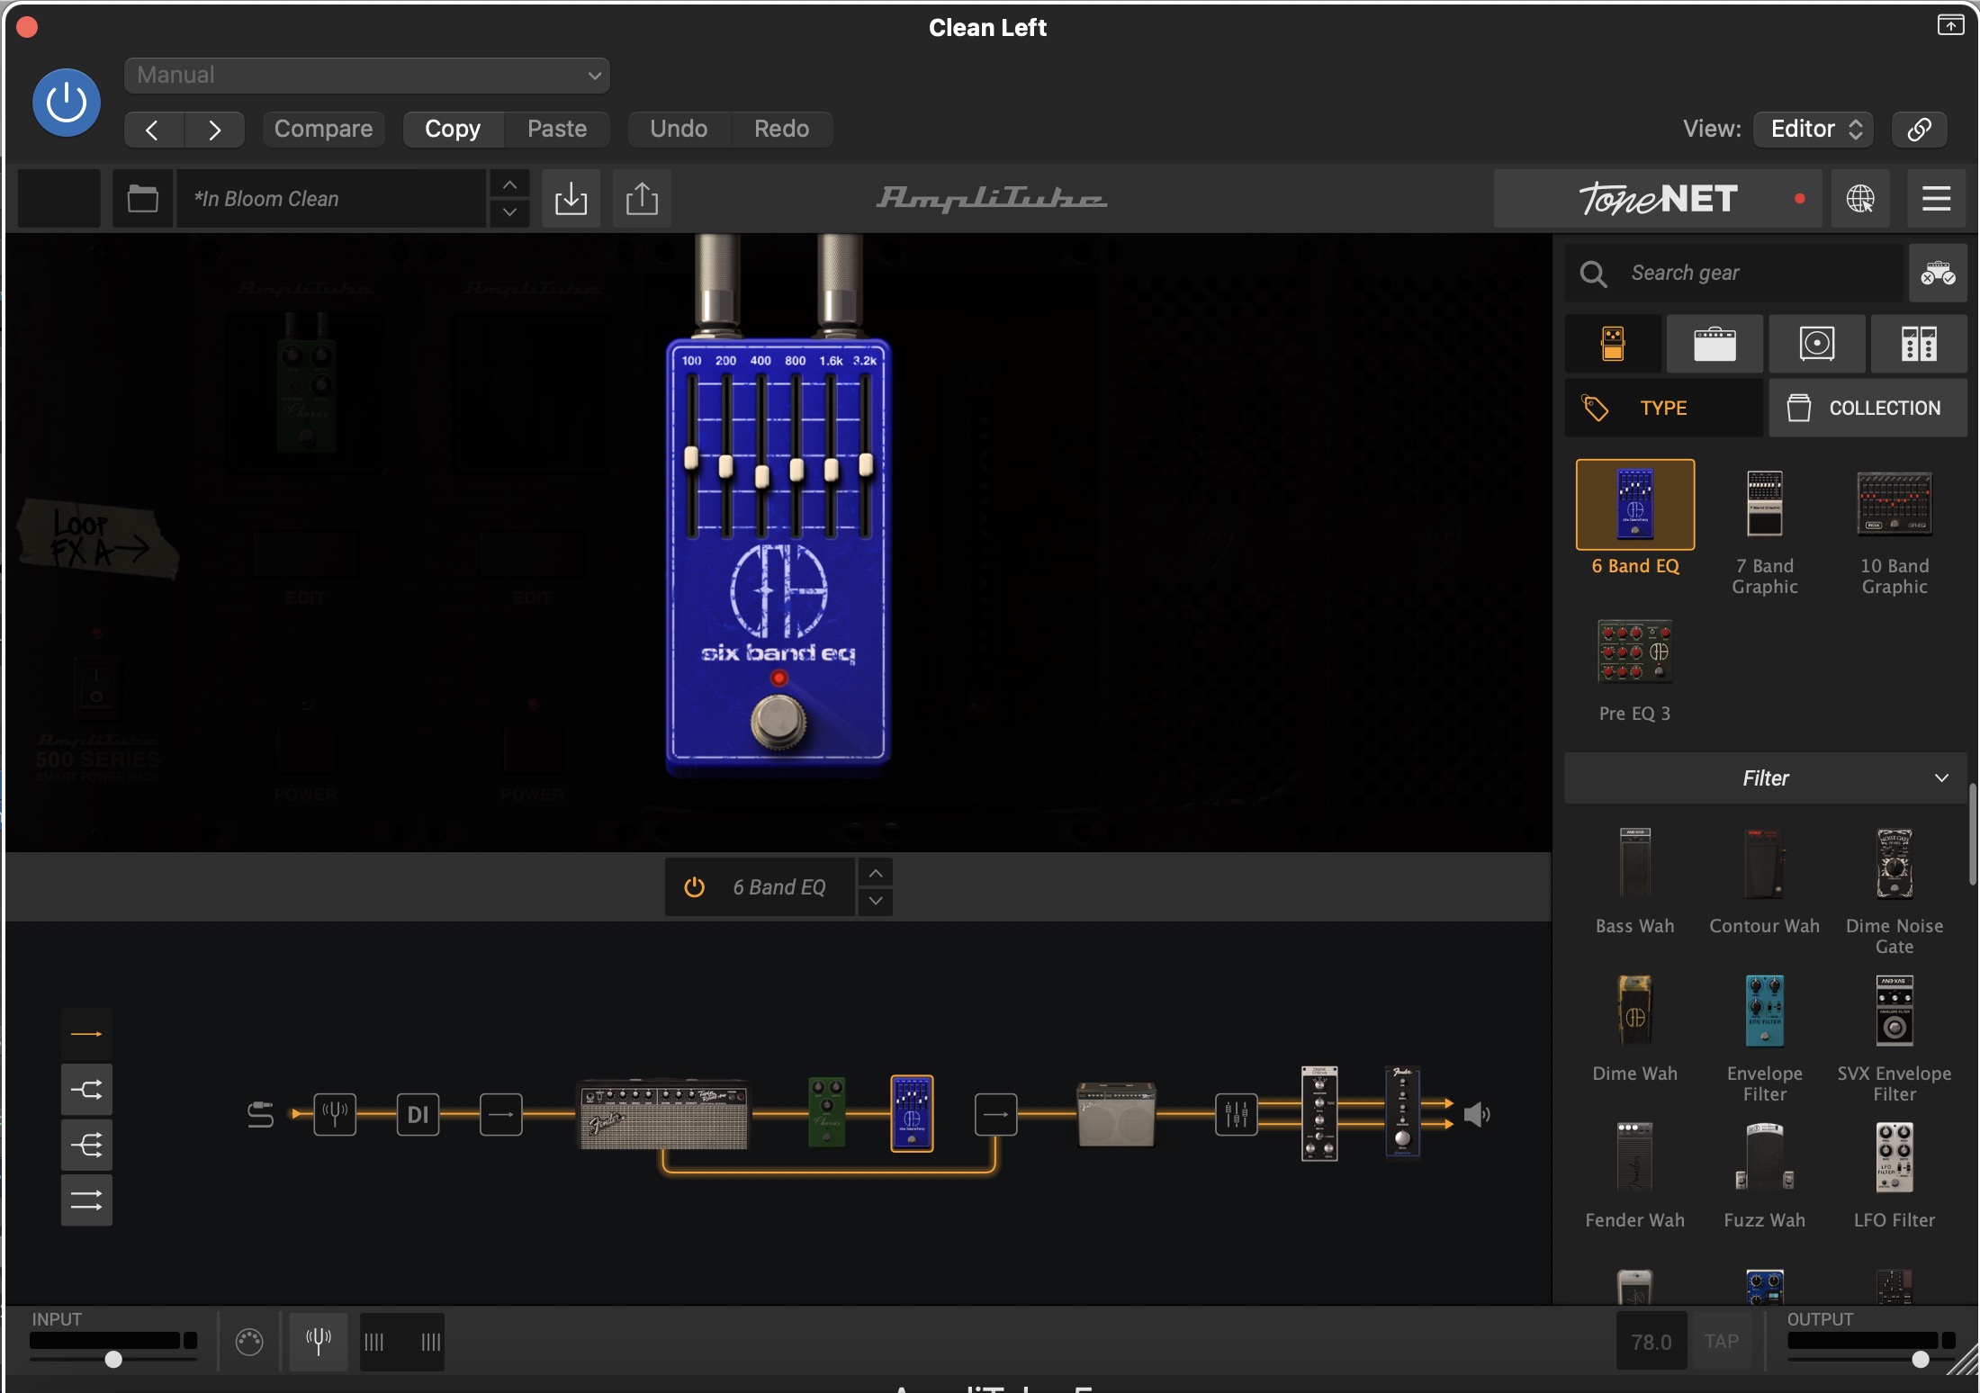
Task: Click the mixer block in signal chain
Action: pyautogui.click(x=1237, y=1114)
